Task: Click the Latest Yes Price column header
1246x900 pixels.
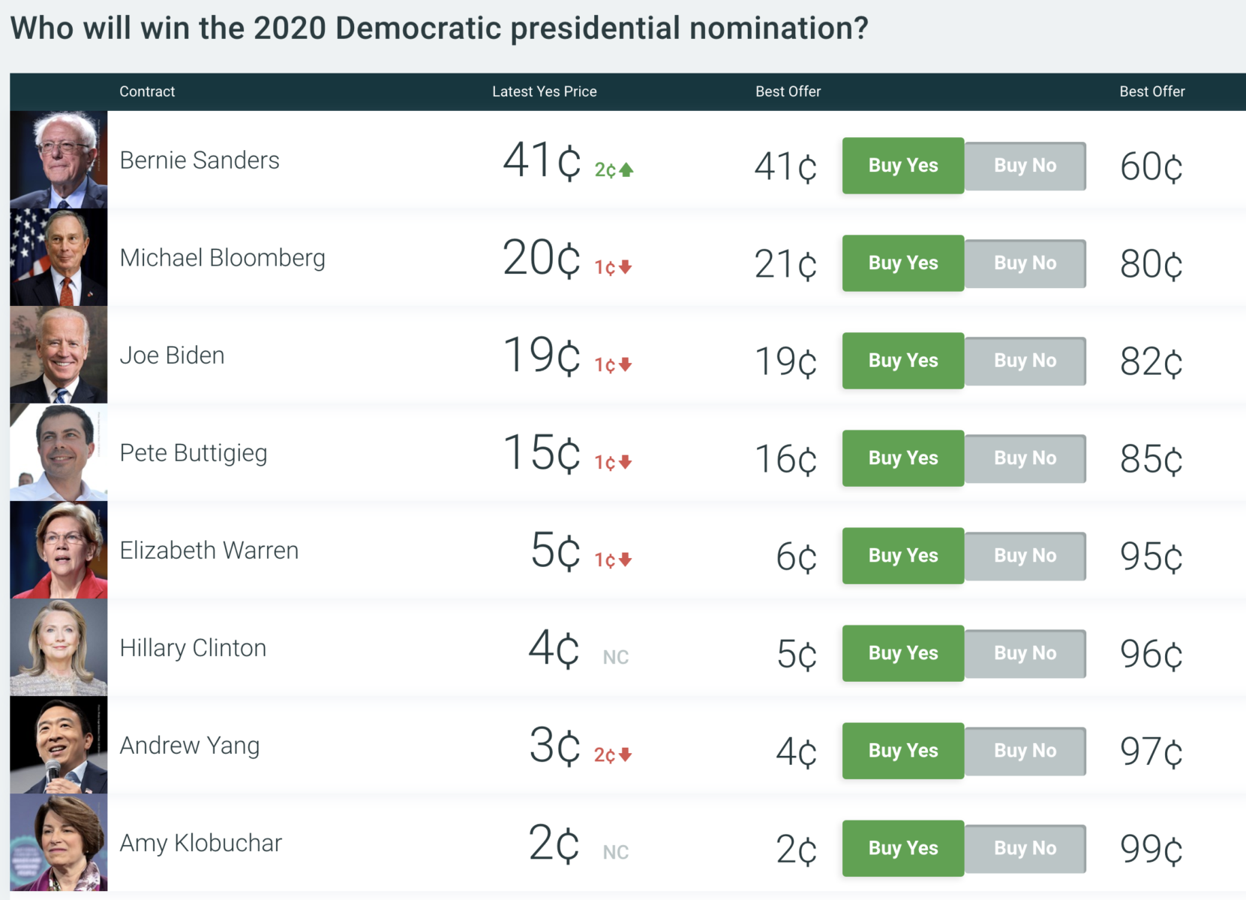Action: (544, 91)
